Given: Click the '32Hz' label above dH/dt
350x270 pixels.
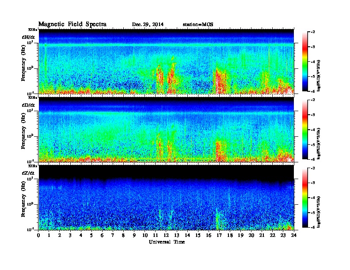Looking at the screenshot, I should pyautogui.click(x=32, y=30).
